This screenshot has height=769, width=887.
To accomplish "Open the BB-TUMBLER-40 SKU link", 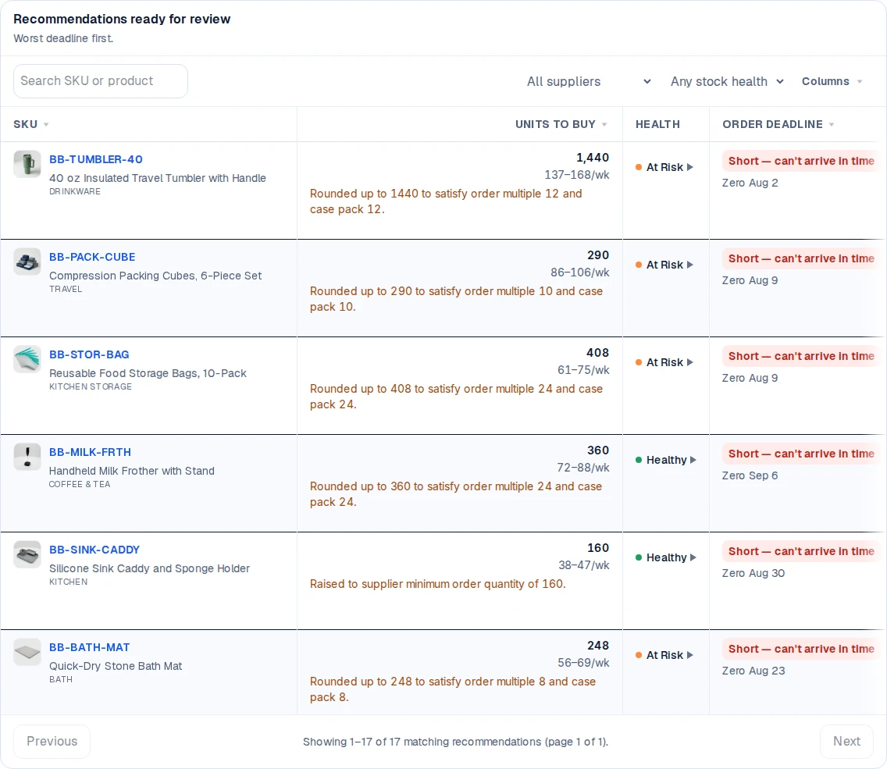I will point(95,159).
